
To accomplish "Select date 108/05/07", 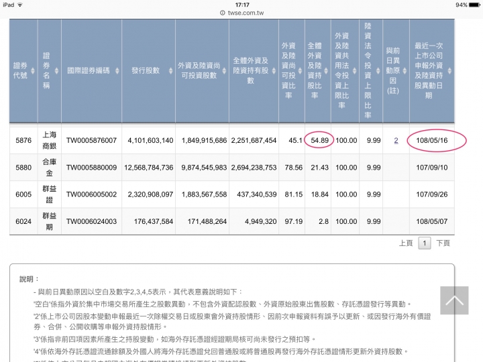I will 432,221.
